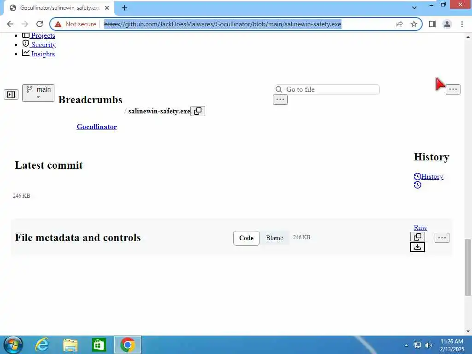Open the Raw file link
472x354 pixels.
pyautogui.click(x=420, y=228)
